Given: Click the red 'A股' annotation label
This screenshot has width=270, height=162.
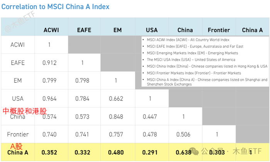Looking at the screenshot, I should (x=17, y=146).
